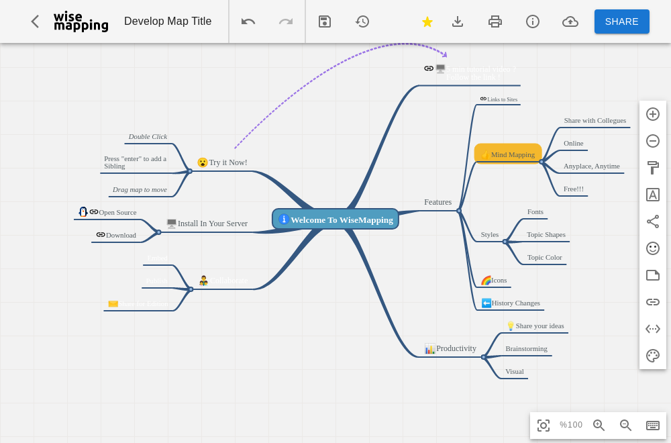Open the topic style paint roller tool
The height and width of the screenshot is (443, 671).
[x=653, y=168]
